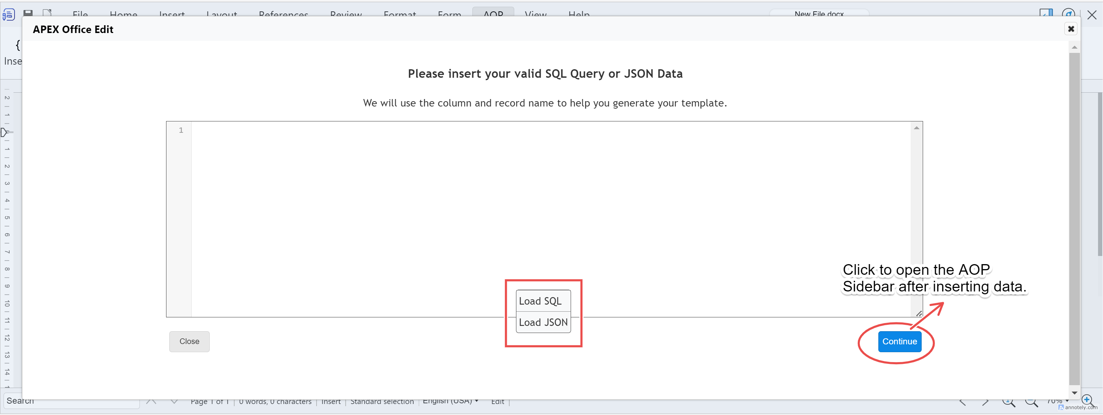Open the Review ribbon tab
This screenshot has width=1103, height=415.
coord(346,14)
